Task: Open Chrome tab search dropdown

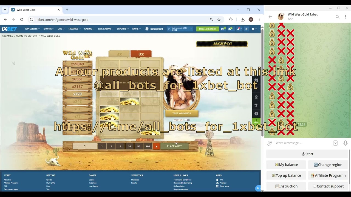Action: click(5, 10)
